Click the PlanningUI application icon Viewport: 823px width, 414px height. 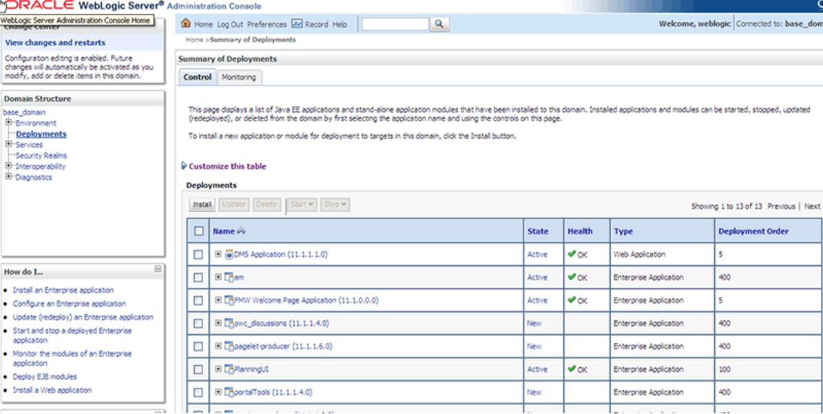(x=229, y=369)
